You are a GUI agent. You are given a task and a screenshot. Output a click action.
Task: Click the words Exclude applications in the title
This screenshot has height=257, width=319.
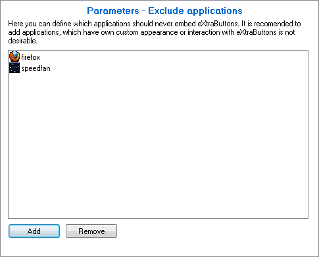coord(195,11)
